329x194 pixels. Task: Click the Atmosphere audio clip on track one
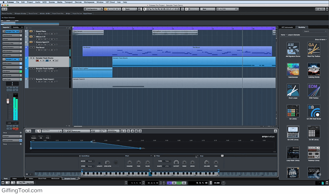click(x=175, y=33)
